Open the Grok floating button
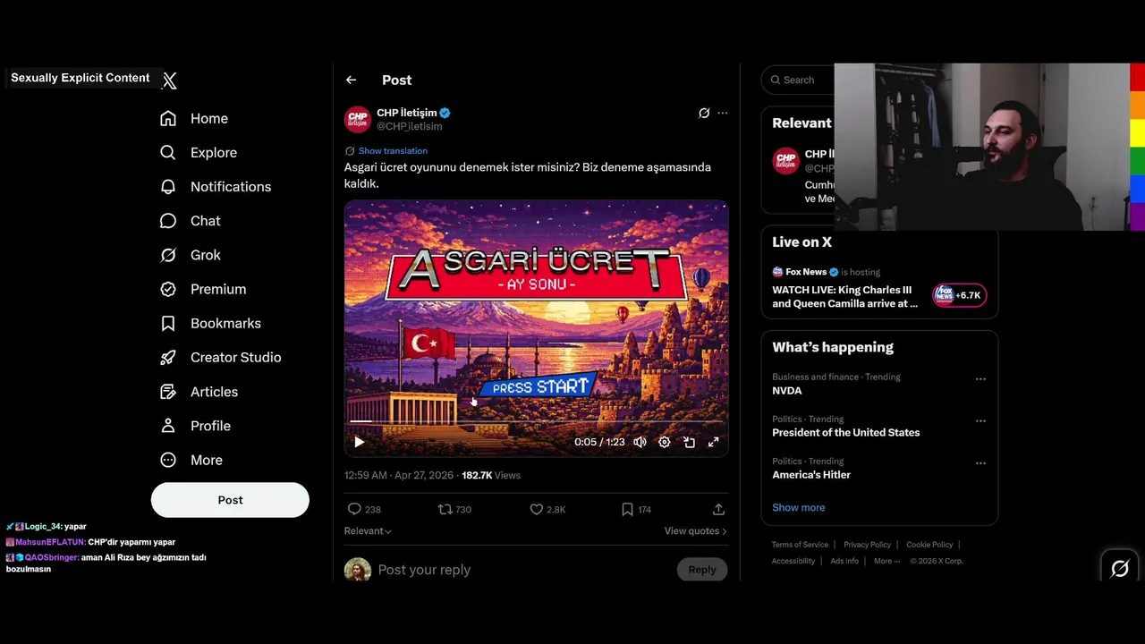Viewport: 1145px width, 644px height. pyautogui.click(x=1119, y=568)
